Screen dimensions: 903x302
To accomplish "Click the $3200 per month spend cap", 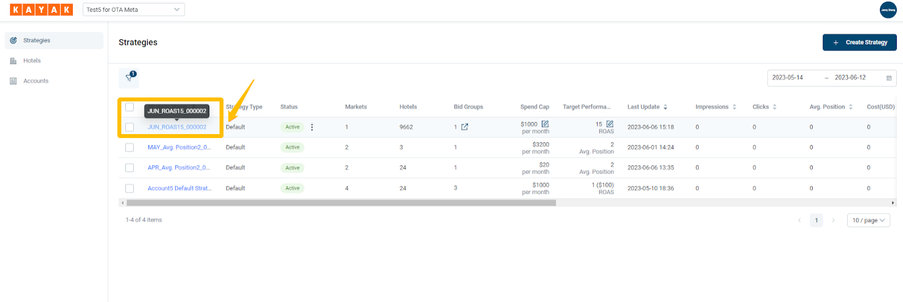I will click(536, 148).
